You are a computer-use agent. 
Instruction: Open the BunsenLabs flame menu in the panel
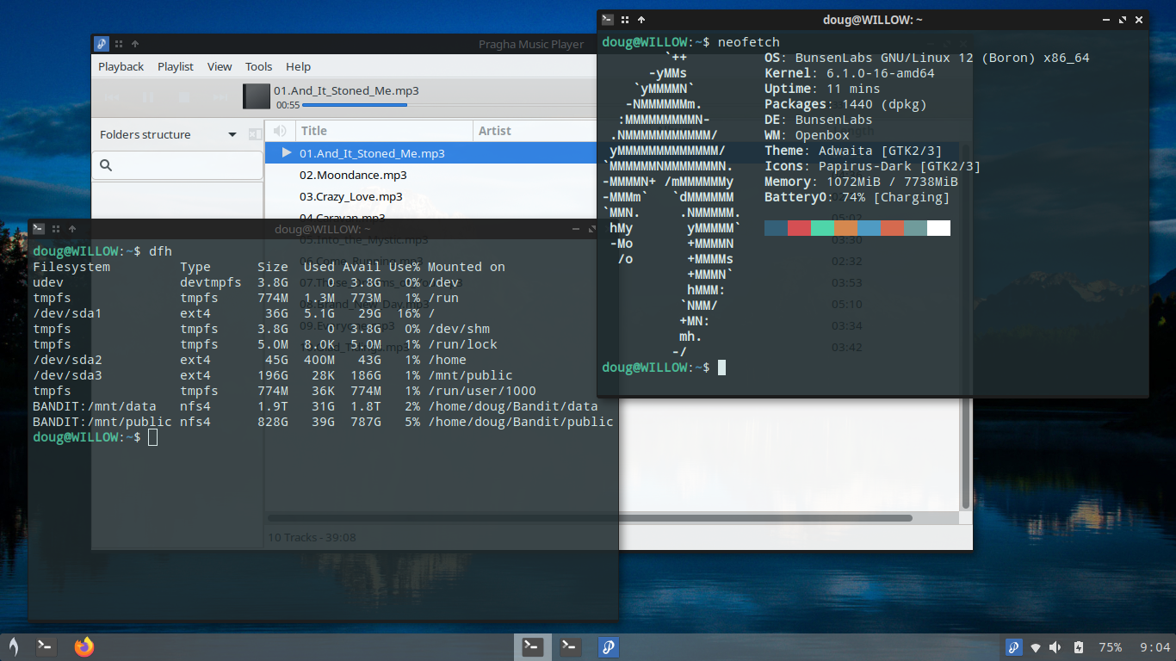click(14, 647)
